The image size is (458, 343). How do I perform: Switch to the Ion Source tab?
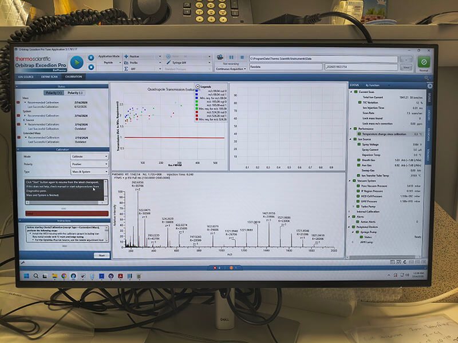click(x=26, y=77)
